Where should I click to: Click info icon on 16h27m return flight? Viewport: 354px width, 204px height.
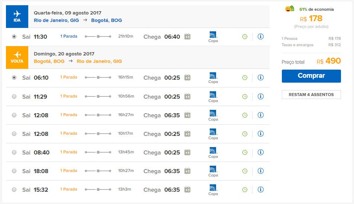(261, 115)
